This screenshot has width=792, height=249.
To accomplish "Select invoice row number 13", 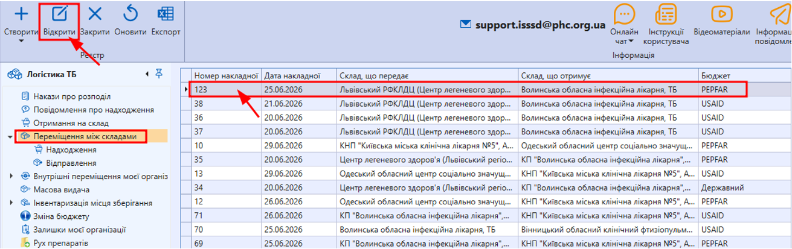I will [487, 173].
